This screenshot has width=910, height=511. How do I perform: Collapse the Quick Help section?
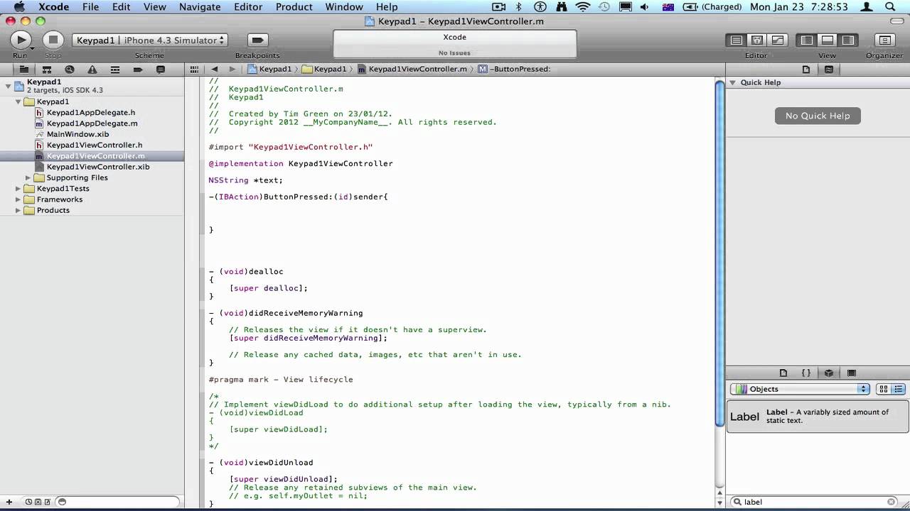pos(733,82)
